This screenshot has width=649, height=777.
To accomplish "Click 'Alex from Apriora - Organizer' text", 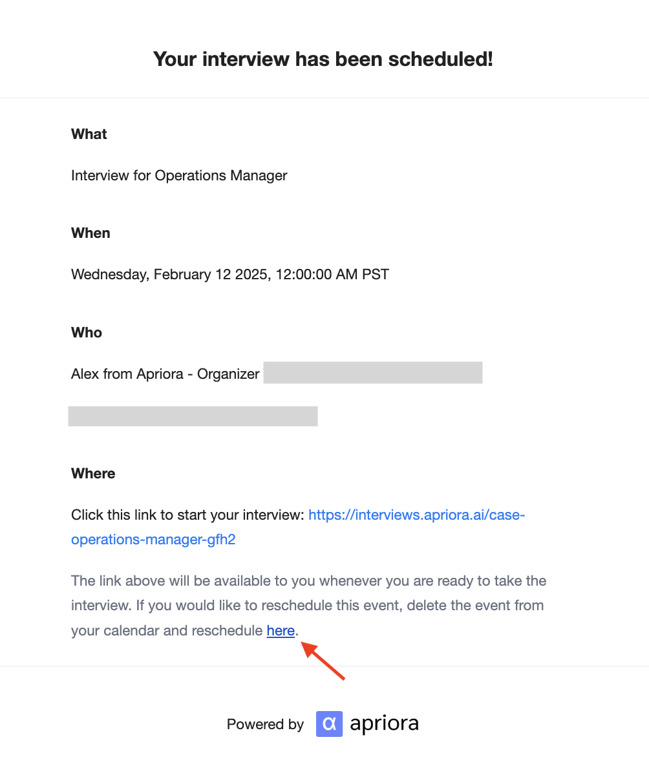I will pos(165,374).
